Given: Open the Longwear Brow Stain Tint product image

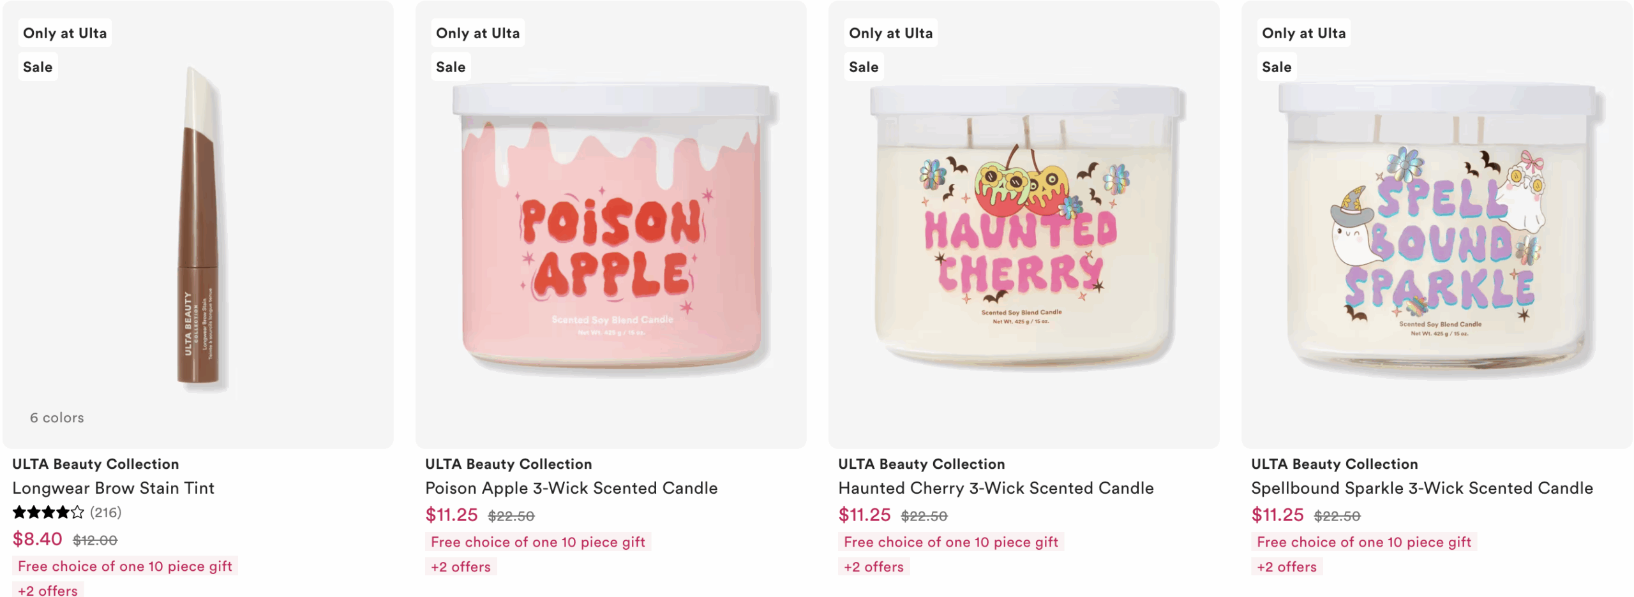Looking at the screenshot, I should (198, 224).
